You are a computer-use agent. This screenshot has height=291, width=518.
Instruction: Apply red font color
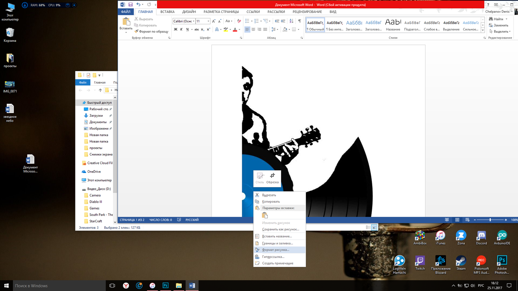[x=235, y=29]
